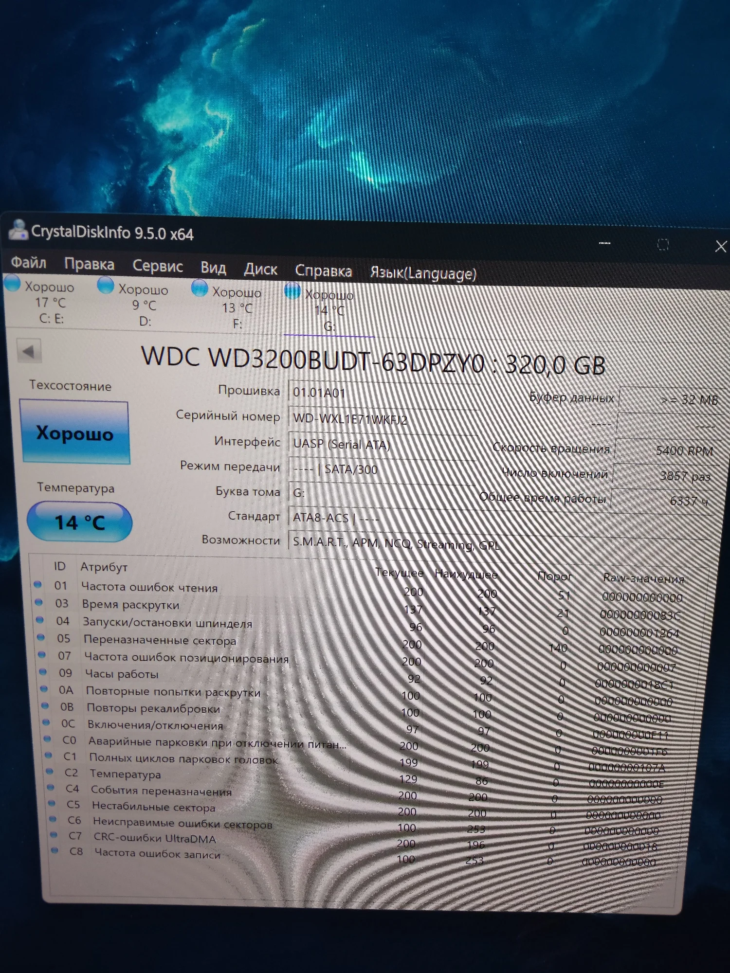Click the Raw-значения column header
This screenshot has width=730, height=973.
pyautogui.click(x=643, y=578)
